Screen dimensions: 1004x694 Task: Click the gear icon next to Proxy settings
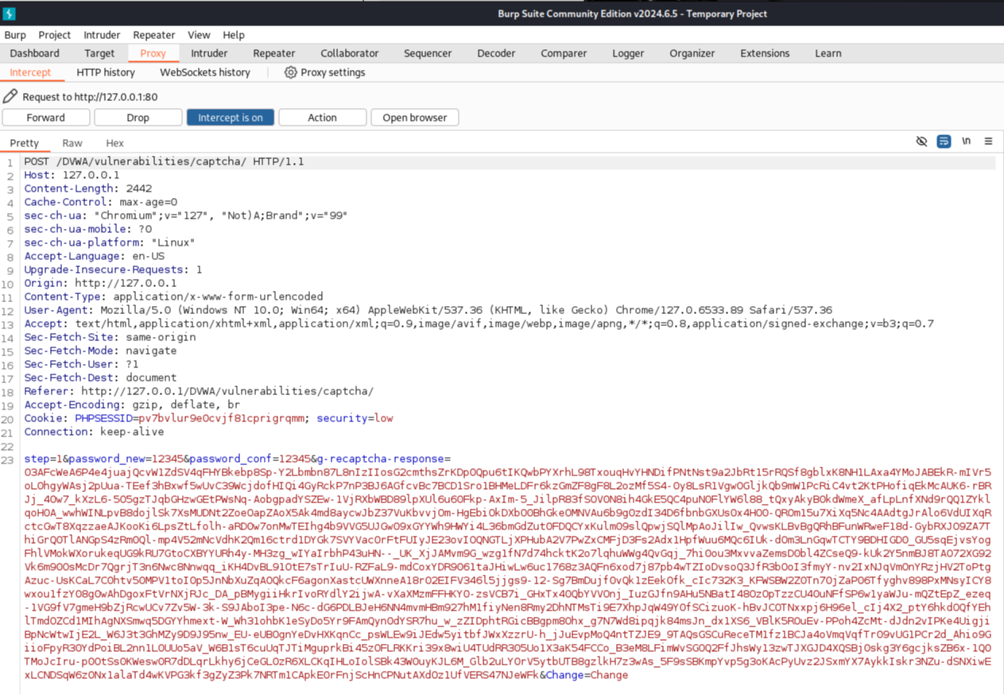(290, 72)
